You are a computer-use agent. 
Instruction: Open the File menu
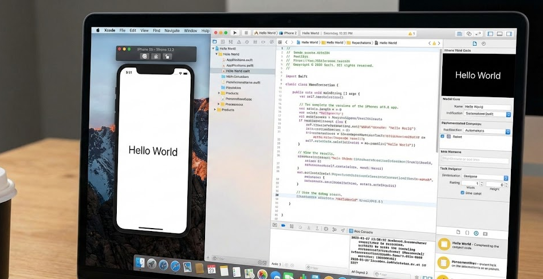coord(123,30)
